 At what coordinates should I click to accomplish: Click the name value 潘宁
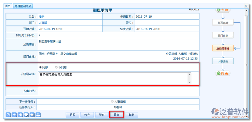pyautogui.click(x=42, y=17)
